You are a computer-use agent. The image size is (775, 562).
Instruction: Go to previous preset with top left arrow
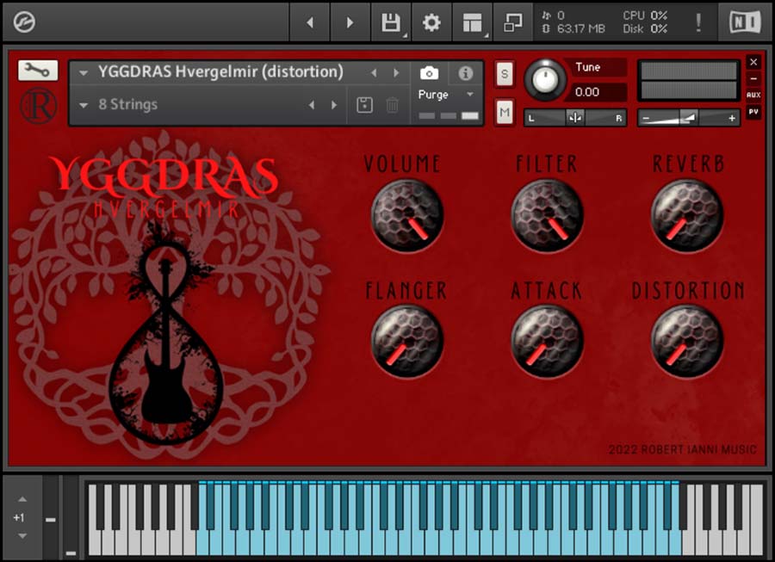click(310, 22)
